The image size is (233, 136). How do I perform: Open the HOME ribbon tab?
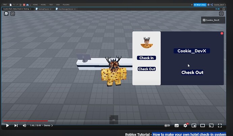click(35, 5)
